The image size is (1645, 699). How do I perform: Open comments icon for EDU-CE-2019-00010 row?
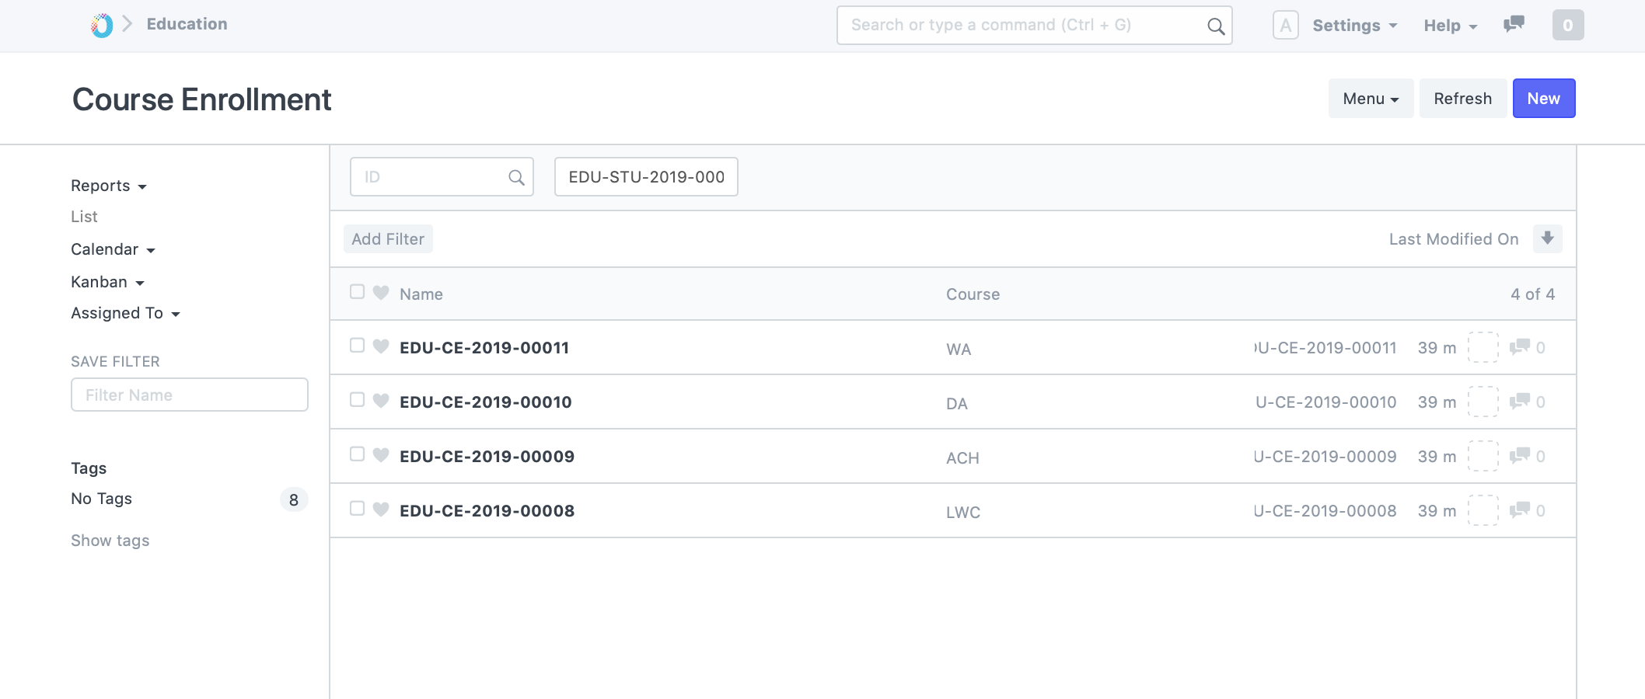pyautogui.click(x=1519, y=402)
